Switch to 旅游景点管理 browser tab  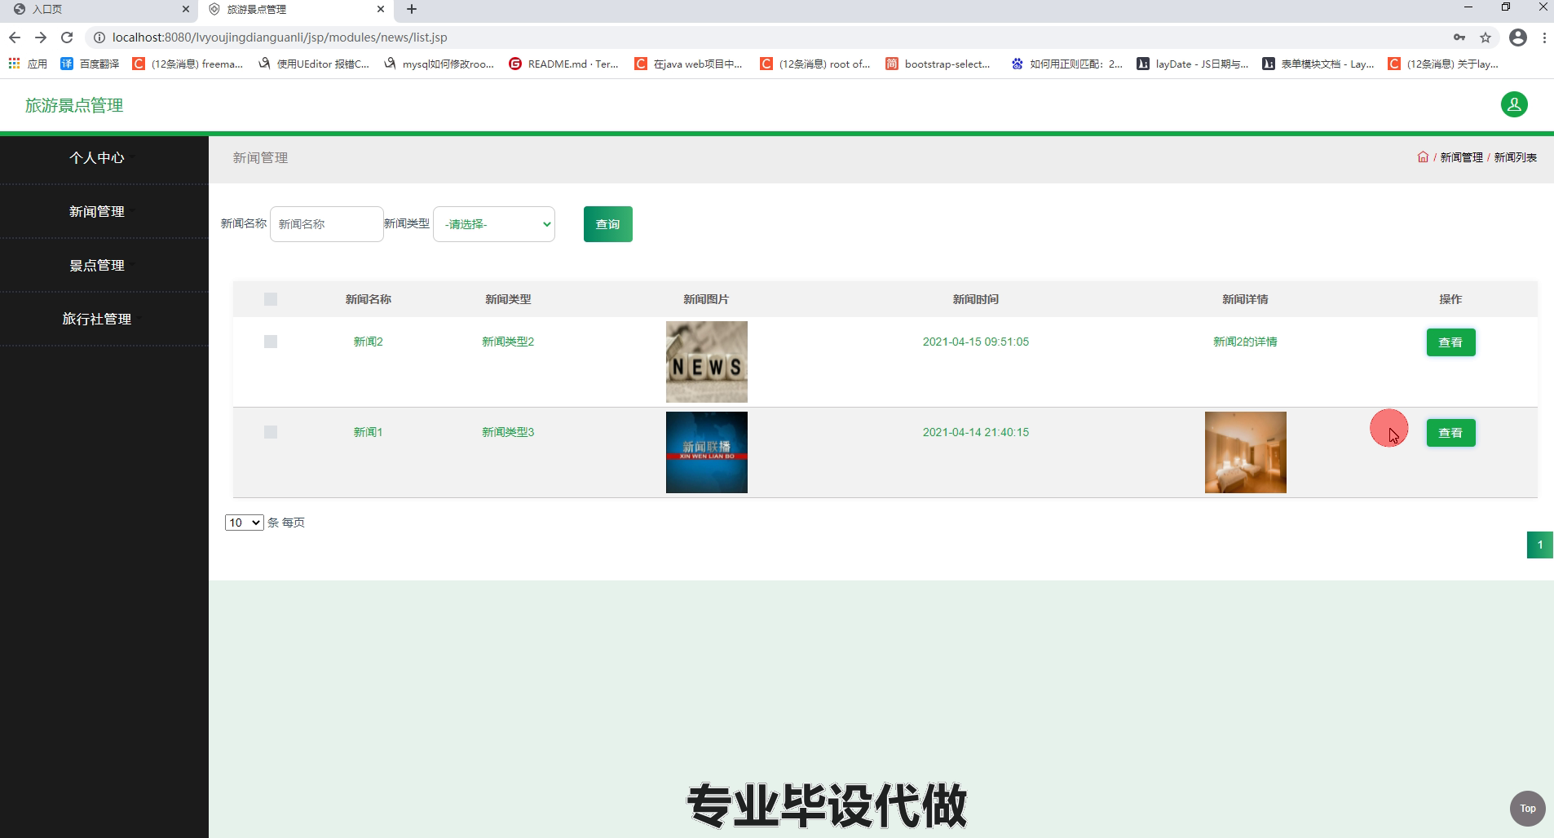295,9
